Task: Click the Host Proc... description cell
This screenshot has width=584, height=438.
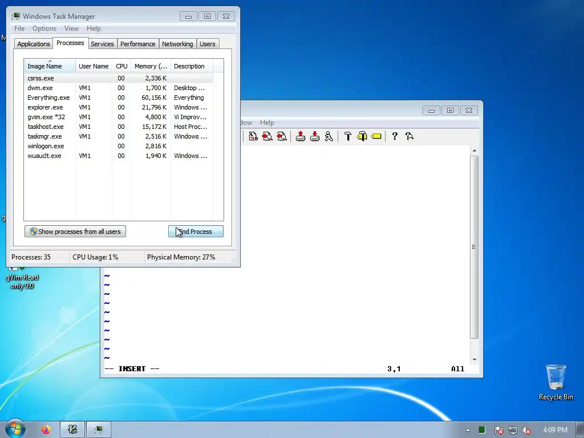Action: [190, 127]
